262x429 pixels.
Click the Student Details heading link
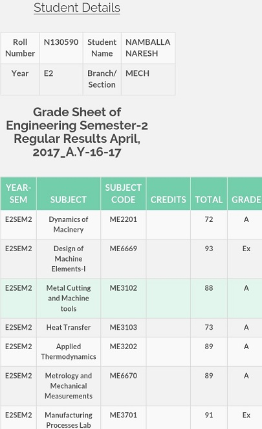pos(77,8)
